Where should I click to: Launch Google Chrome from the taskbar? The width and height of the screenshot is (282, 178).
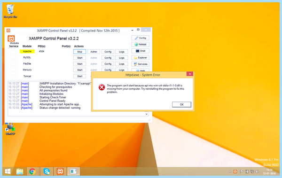point(32,171)
